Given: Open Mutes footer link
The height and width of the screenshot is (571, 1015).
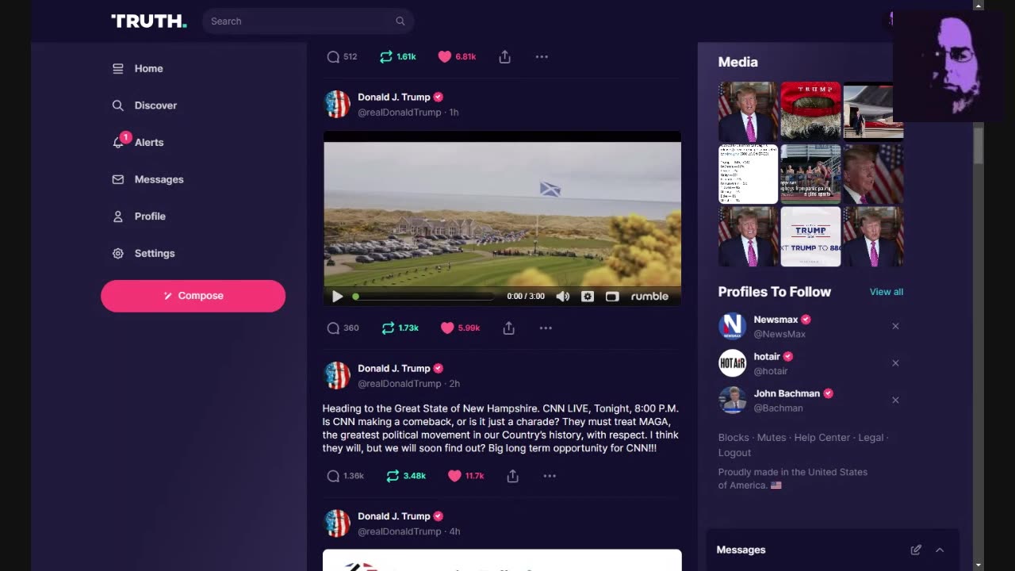Looking at the screenshot, I should tap(772, 438).
